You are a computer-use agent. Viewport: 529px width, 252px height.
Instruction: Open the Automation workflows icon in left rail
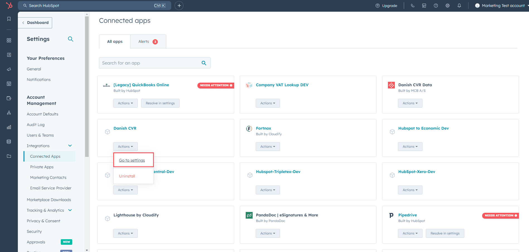[x=9, y=113]
